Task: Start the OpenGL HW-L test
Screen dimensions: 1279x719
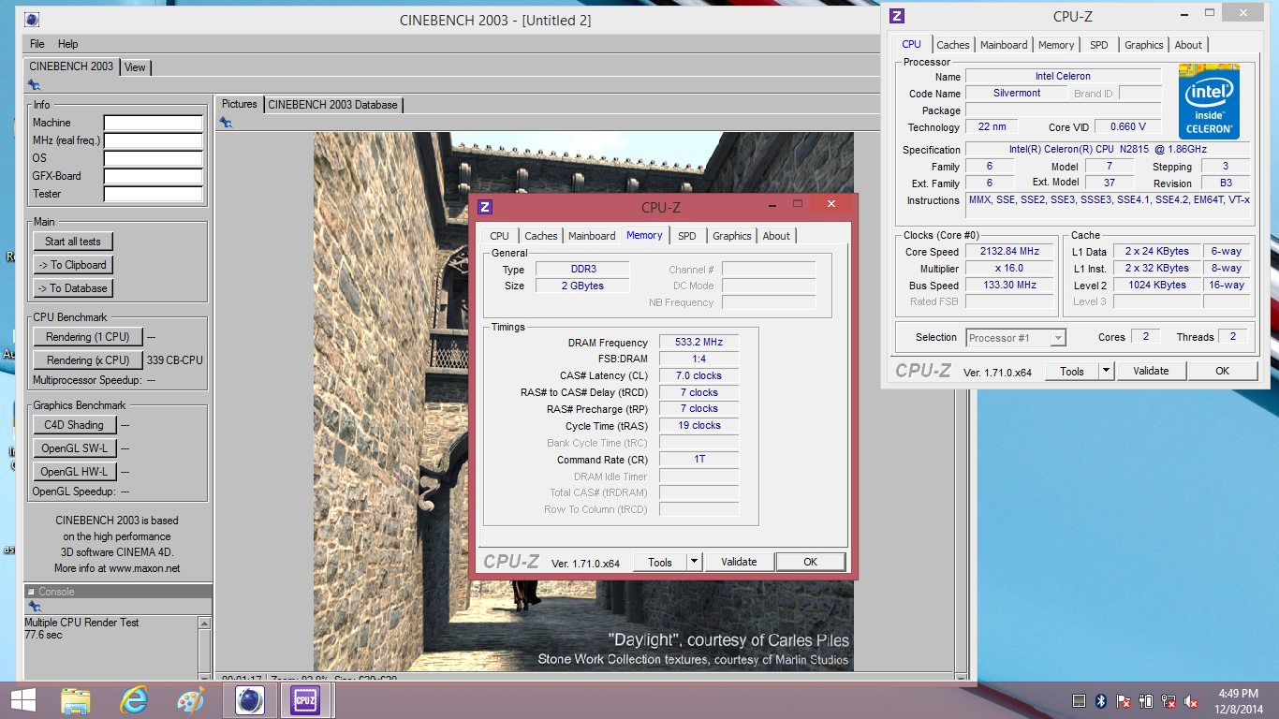Action: (74, 472)
